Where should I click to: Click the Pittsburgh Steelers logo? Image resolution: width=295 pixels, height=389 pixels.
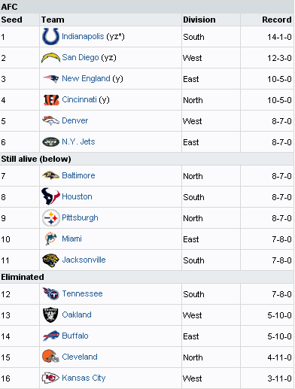click(51, 217)
